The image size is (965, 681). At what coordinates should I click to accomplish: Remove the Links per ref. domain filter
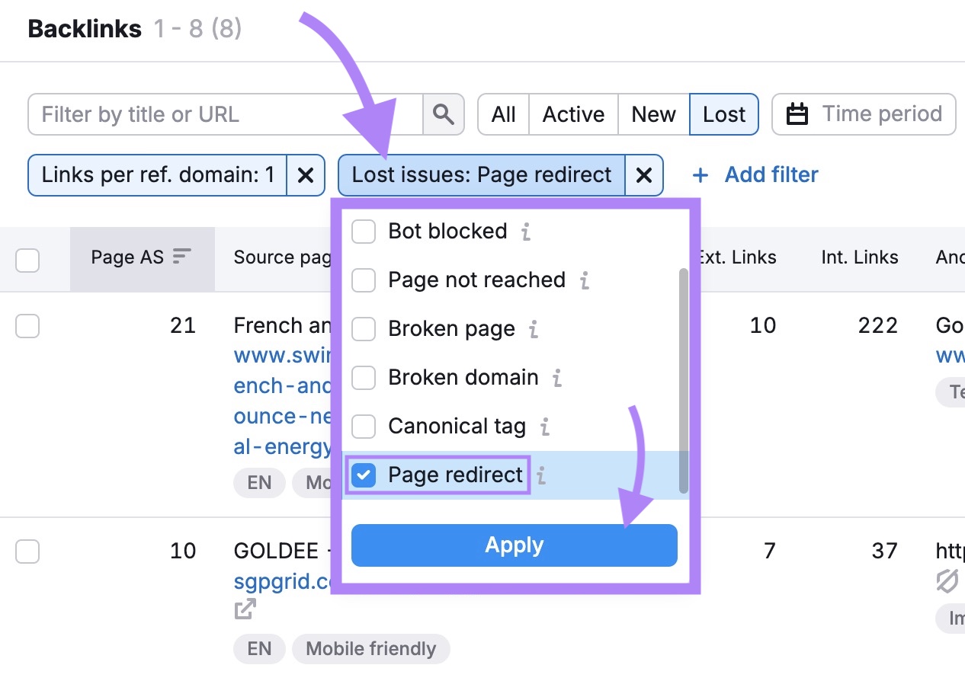(306, 174)
